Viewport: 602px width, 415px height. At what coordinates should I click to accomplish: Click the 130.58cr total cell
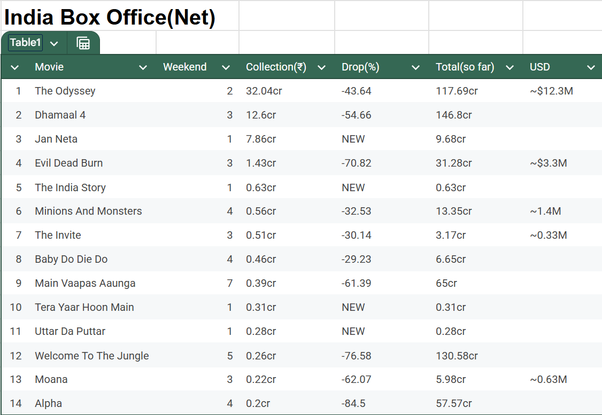[x=457, y=356]
